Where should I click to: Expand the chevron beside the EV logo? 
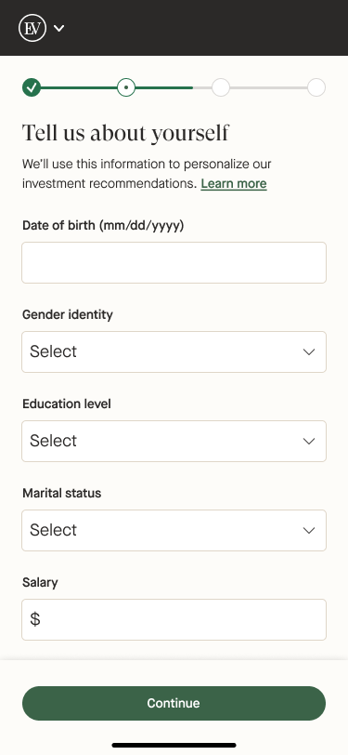pyautogui.click(x=58, y=28)
